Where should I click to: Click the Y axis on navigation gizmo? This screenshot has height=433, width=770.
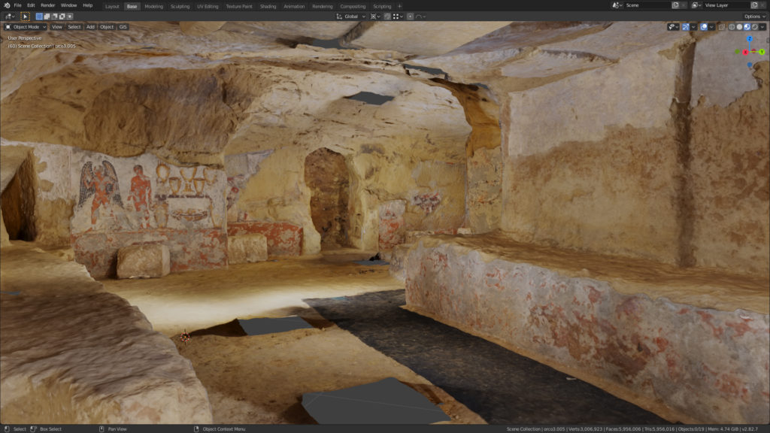(x=762, y=52)
